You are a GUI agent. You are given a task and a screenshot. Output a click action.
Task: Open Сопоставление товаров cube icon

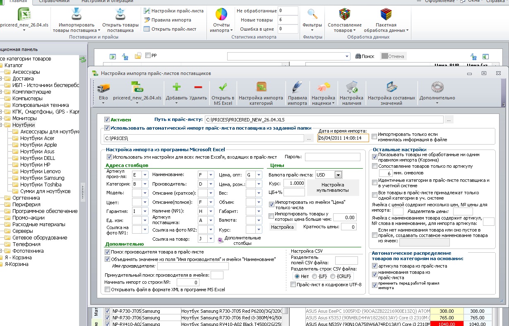point(345,15)
